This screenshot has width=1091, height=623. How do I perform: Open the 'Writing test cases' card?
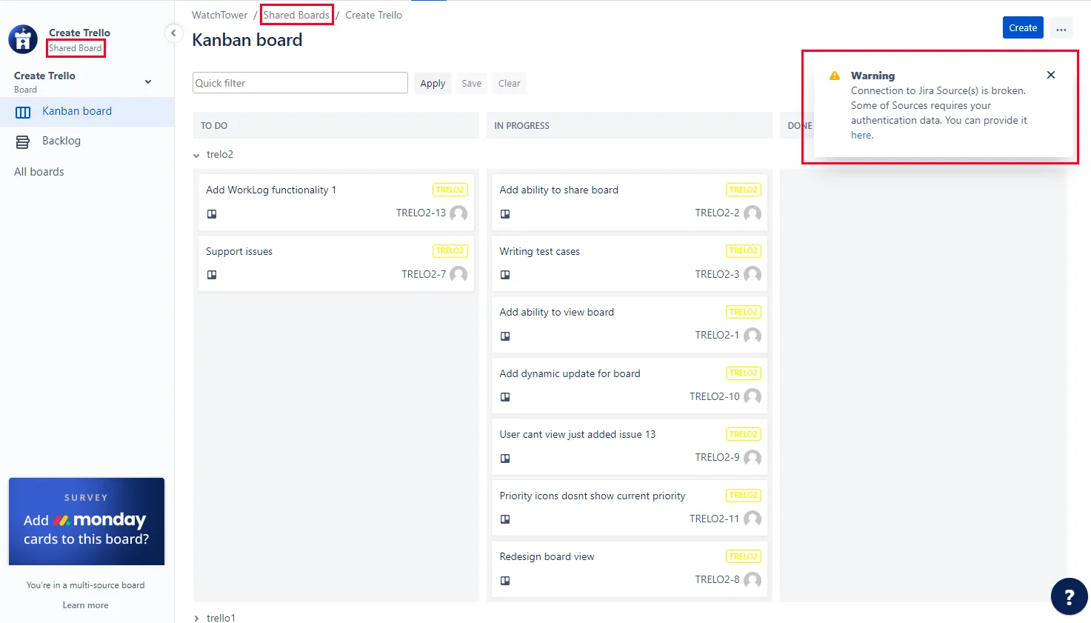(630, 262)
